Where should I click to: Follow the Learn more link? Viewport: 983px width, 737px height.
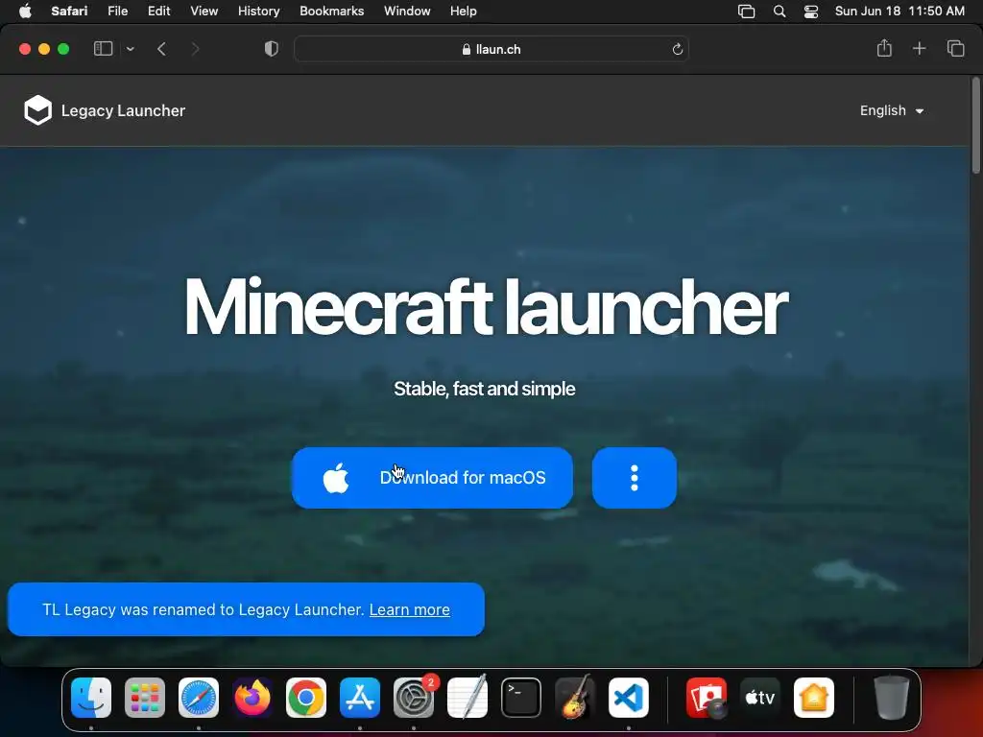(x=409, y=609)
